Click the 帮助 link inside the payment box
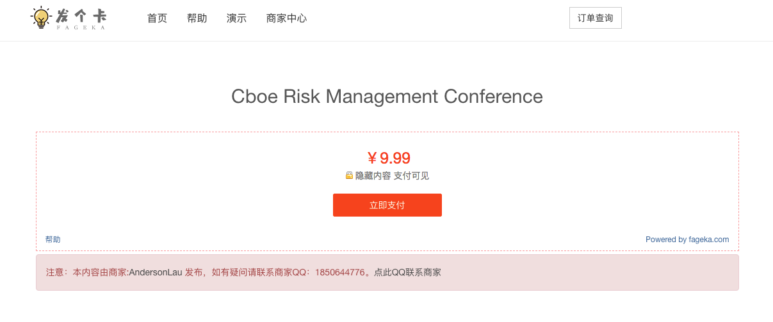 click(x=53, y=240)
